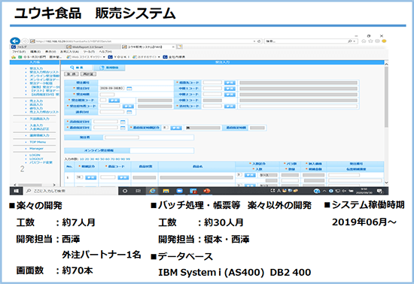
Task: Click lookup button for 受注担当者コード
Action: (x=128, y=106)
